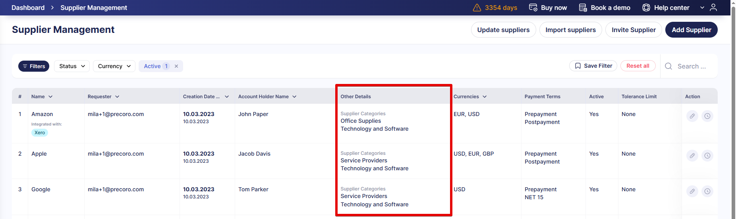Click the Other Details column header

(x=355, y=97)
